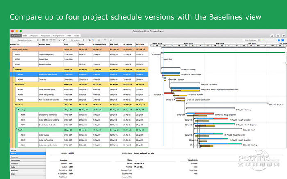This screenshot has height=179, width=287.
Task: Click the Finish column header
Action: coord(85,44)
